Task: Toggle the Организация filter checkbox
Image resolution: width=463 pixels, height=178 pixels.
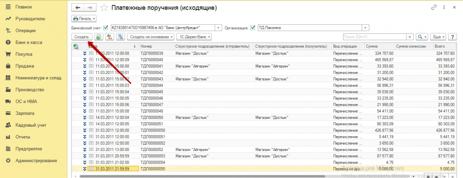Action: pyautogui.click(x=253, y=28)
